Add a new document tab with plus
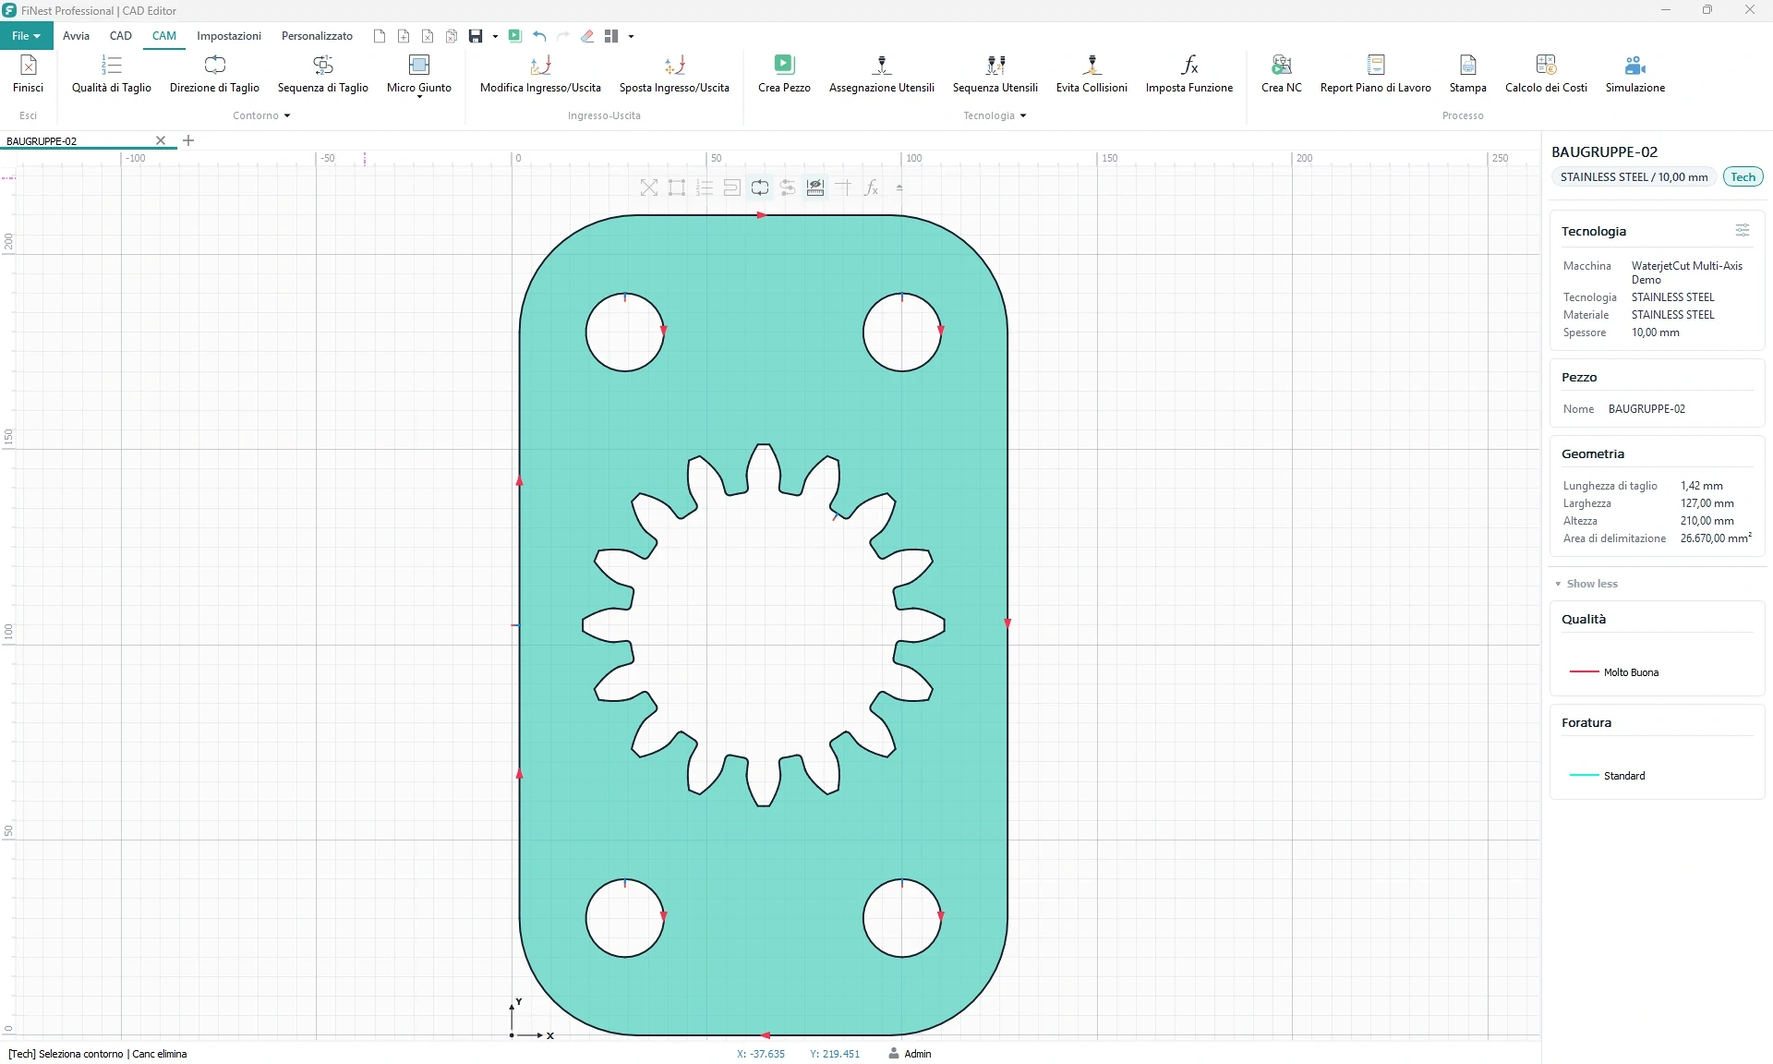 tap(188, 140)
